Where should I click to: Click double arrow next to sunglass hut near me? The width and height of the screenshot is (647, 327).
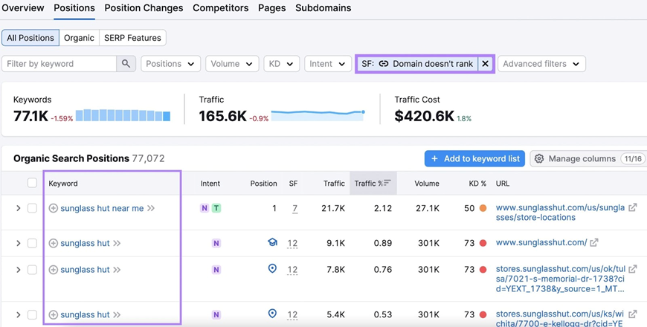[x=151, y=209]
